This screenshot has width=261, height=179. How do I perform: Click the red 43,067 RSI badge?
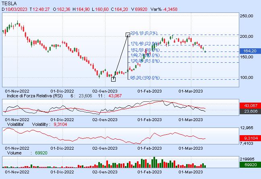click(250, 105)
